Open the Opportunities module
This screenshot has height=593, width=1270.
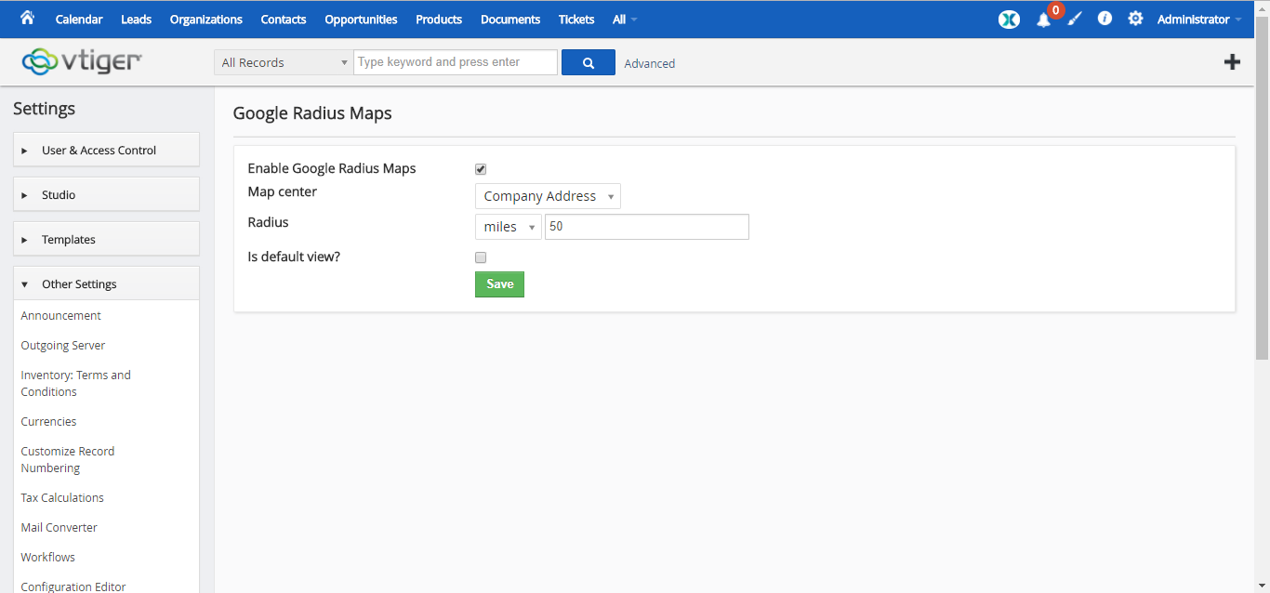[x=361, y=20]
